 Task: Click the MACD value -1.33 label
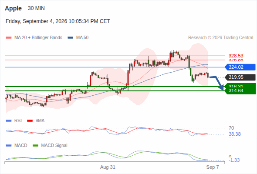[x=234, y=160]
